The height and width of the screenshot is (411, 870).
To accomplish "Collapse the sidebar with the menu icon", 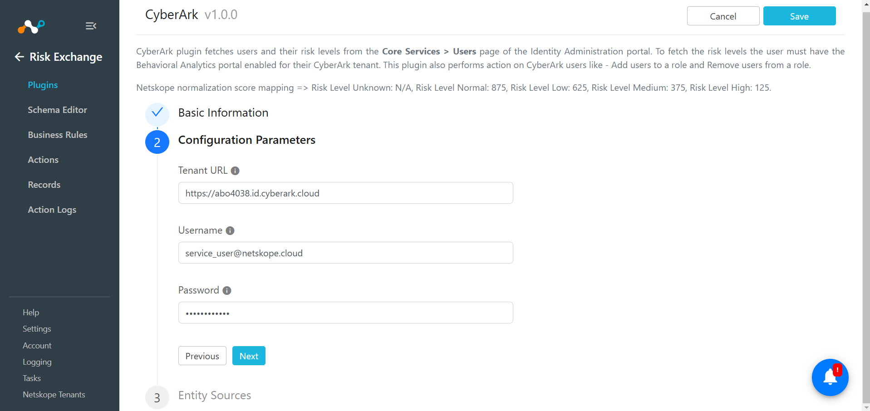I will coord(91,26).
